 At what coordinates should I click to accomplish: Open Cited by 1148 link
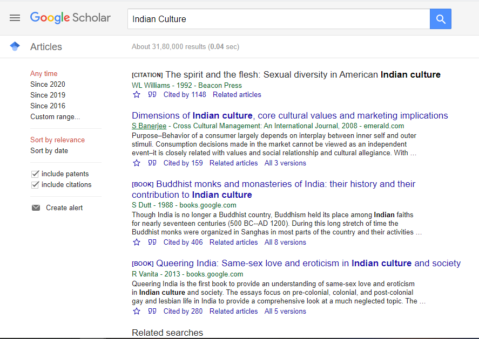coord(185,94)
